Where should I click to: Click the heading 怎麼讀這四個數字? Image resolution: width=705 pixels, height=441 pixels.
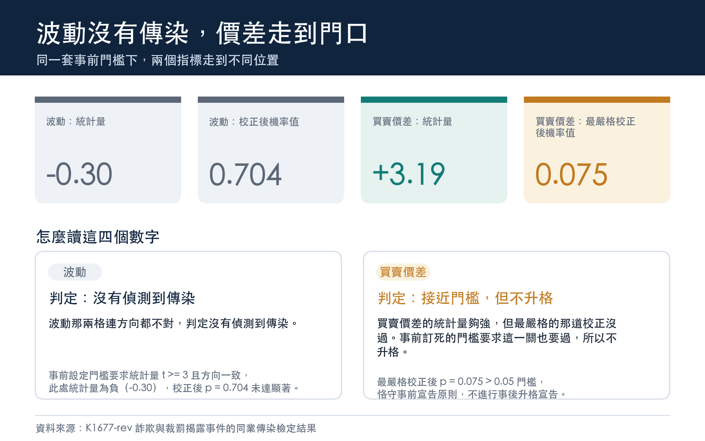point(97,237)
